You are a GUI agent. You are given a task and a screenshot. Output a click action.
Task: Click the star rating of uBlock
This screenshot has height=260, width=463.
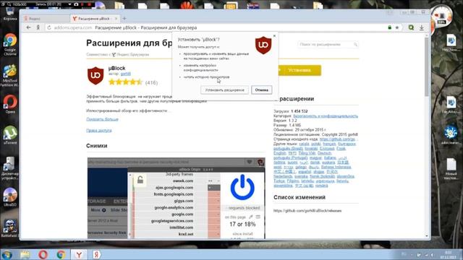(x=125, y=82)
